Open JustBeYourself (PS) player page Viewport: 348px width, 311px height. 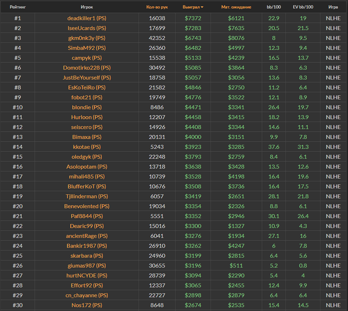[x=87, y=78]
